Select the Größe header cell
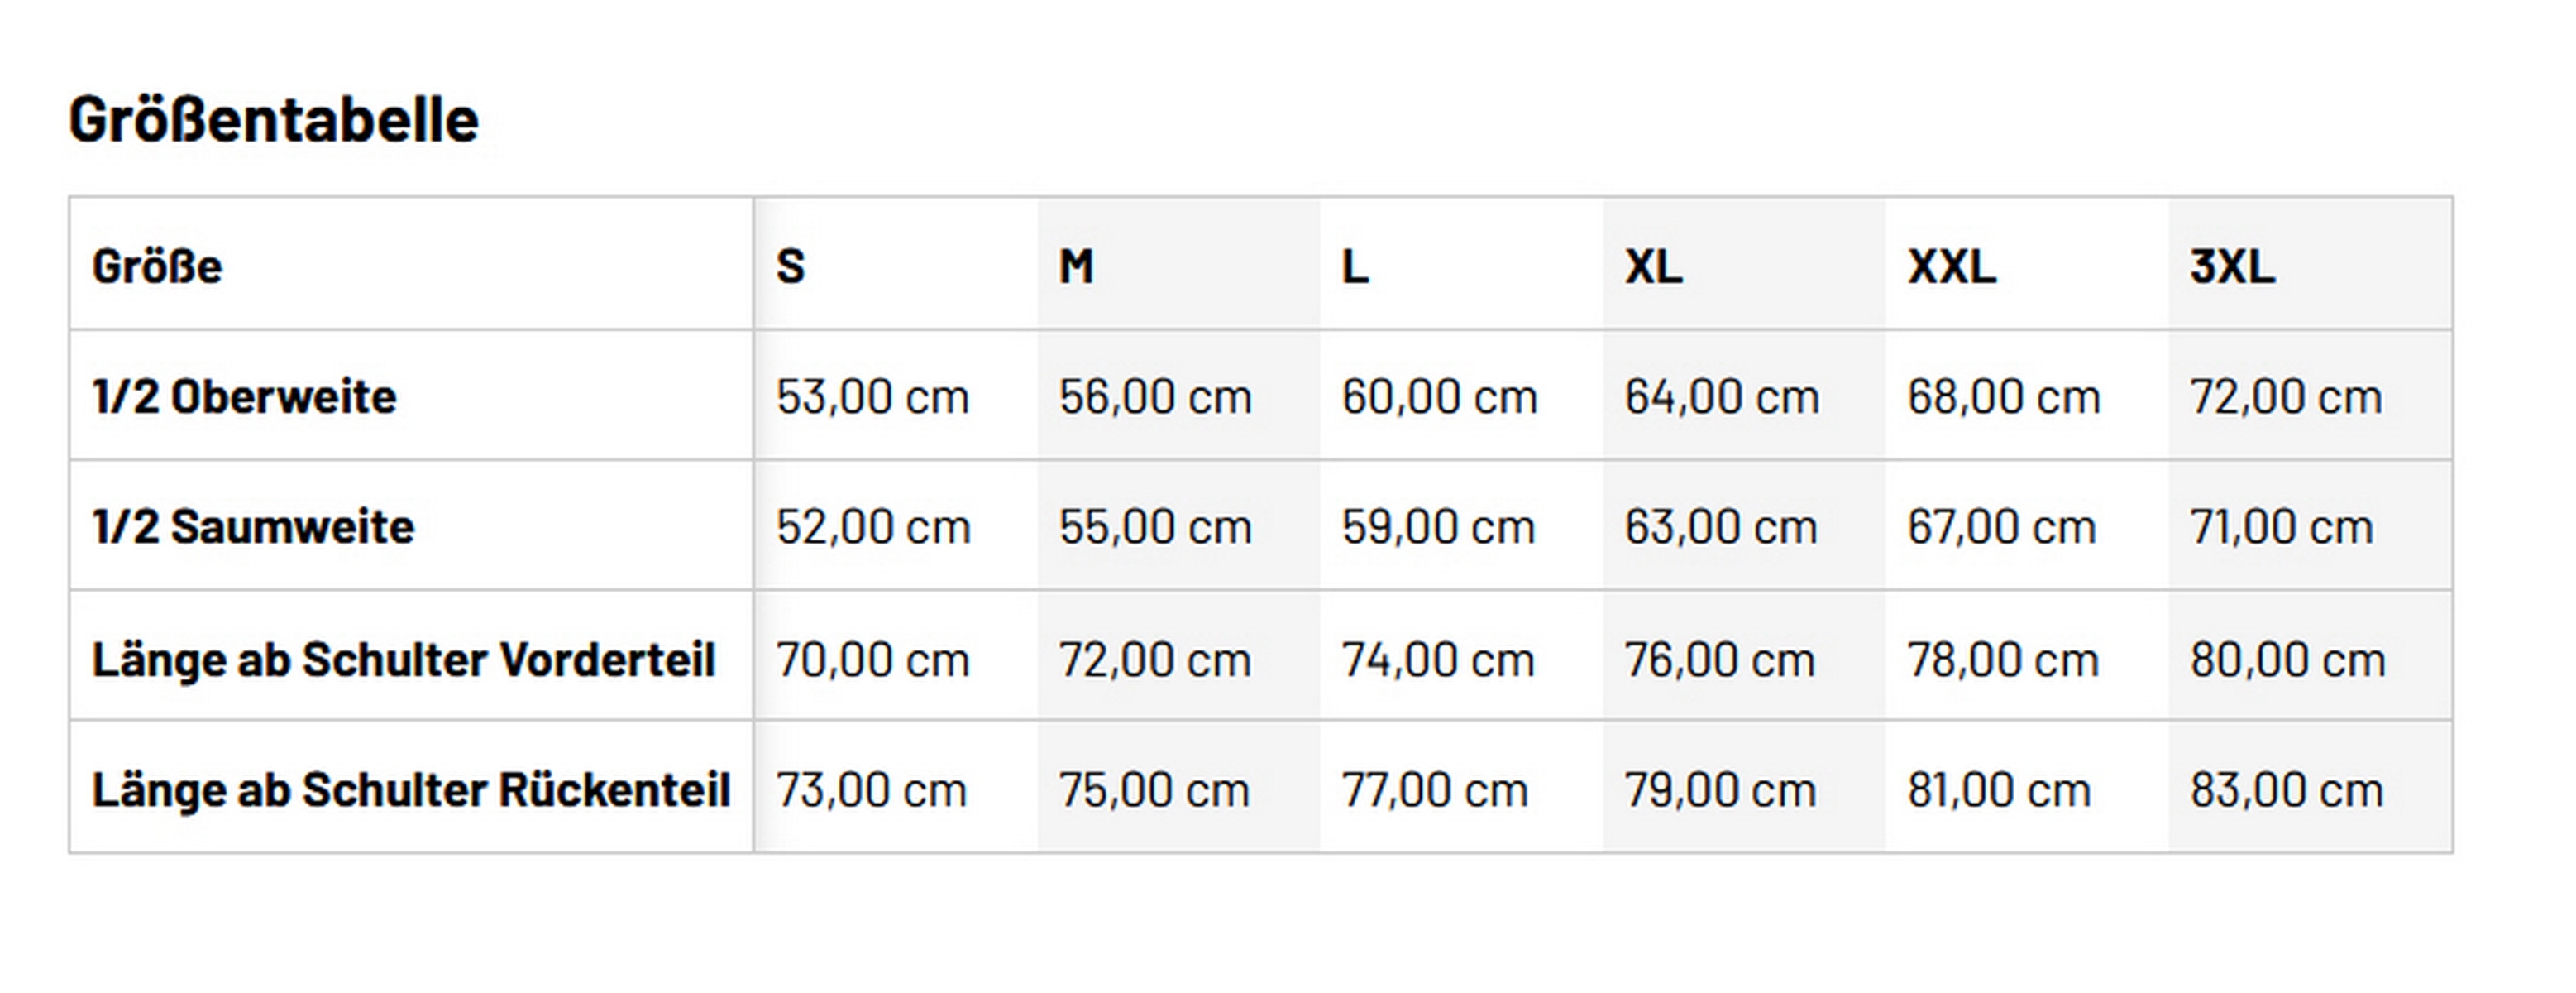Viewport: 2576px width, 993px height. [x=157, y=266]
